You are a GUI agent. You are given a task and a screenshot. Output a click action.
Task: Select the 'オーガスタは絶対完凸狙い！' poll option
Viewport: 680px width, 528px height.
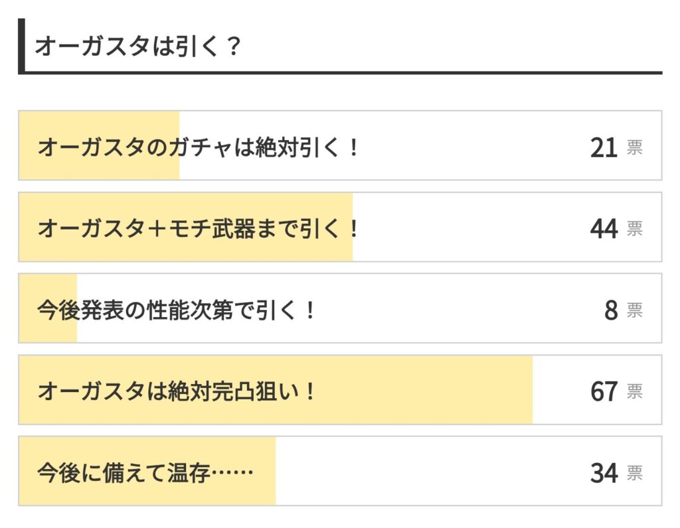point(340,389)
